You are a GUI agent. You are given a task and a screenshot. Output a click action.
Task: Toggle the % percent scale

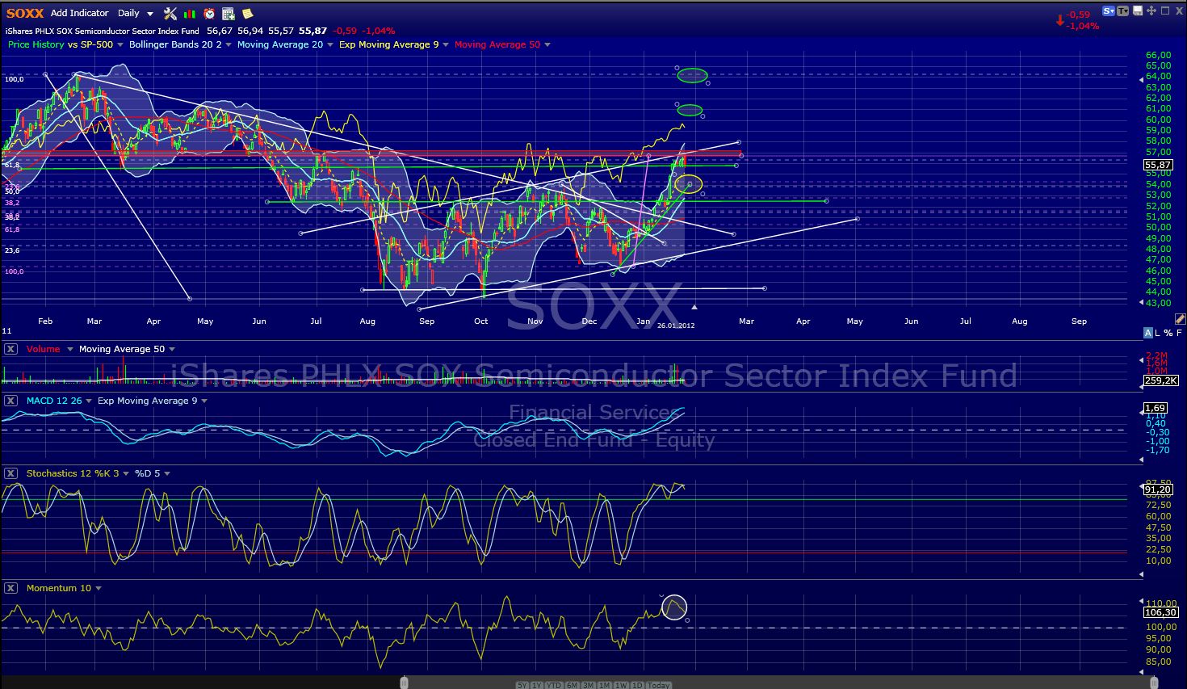[x=1168, y=333]
